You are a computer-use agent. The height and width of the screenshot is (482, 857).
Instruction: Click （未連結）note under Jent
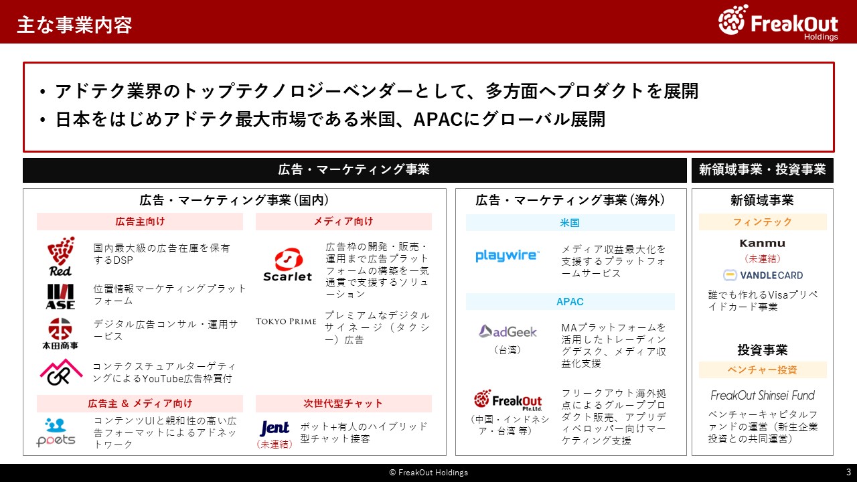[275, 445]
